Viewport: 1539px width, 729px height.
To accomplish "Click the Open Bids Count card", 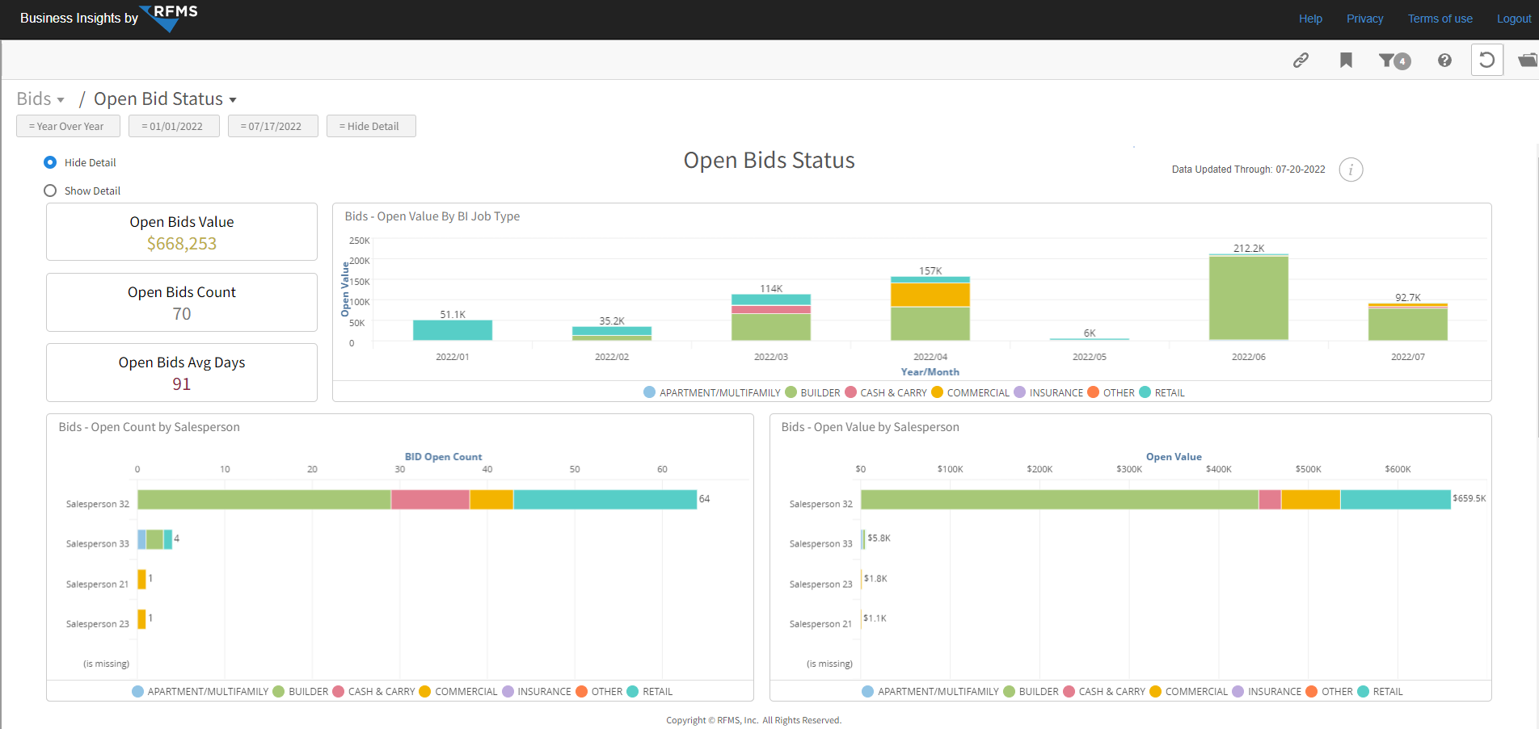I will tap(182, 302).
